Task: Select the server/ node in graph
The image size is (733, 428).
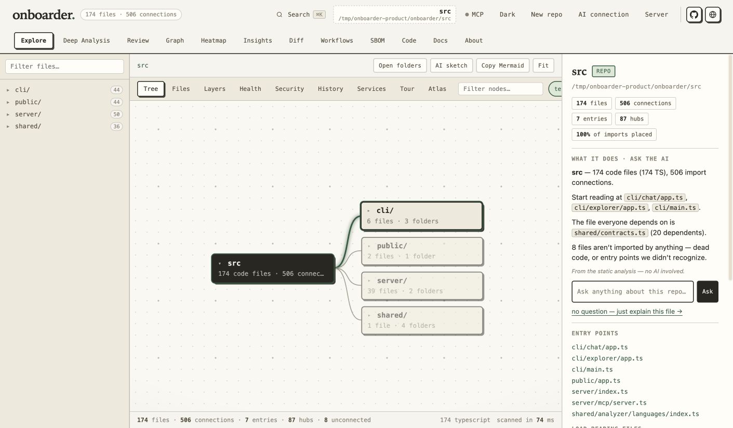Action: point(422,286)
